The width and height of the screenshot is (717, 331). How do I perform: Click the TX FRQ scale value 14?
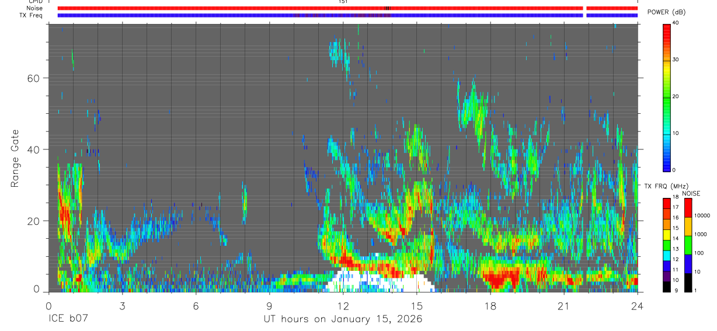coord(676,238)
